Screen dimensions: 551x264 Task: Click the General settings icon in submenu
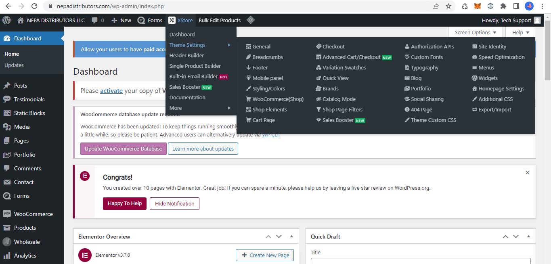point(249,46)
